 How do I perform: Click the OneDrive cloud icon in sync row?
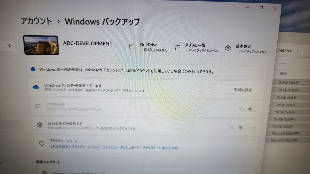[x=36, y=87]
